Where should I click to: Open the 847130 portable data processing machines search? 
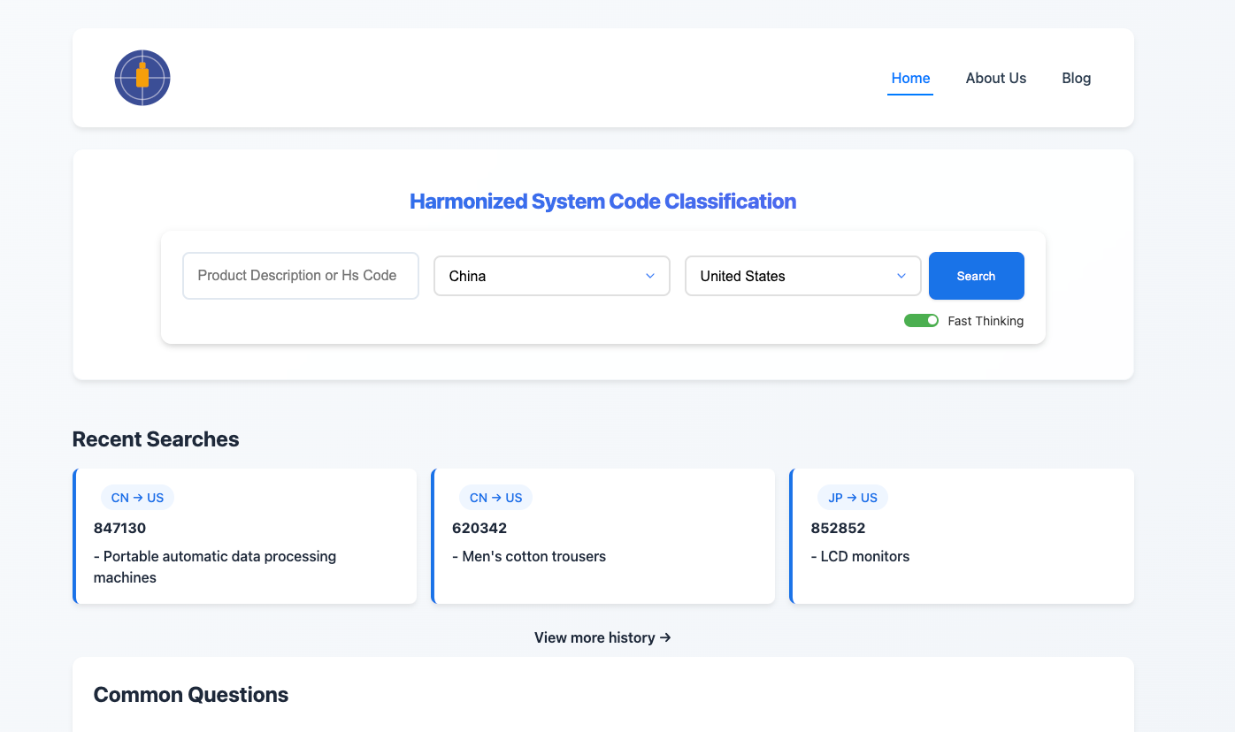[245, 537]
